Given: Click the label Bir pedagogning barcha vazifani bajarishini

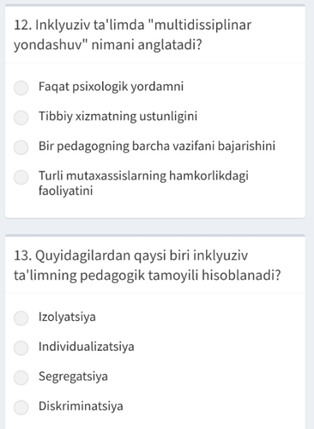Looking at the screenshot, I should click(157, 146).
